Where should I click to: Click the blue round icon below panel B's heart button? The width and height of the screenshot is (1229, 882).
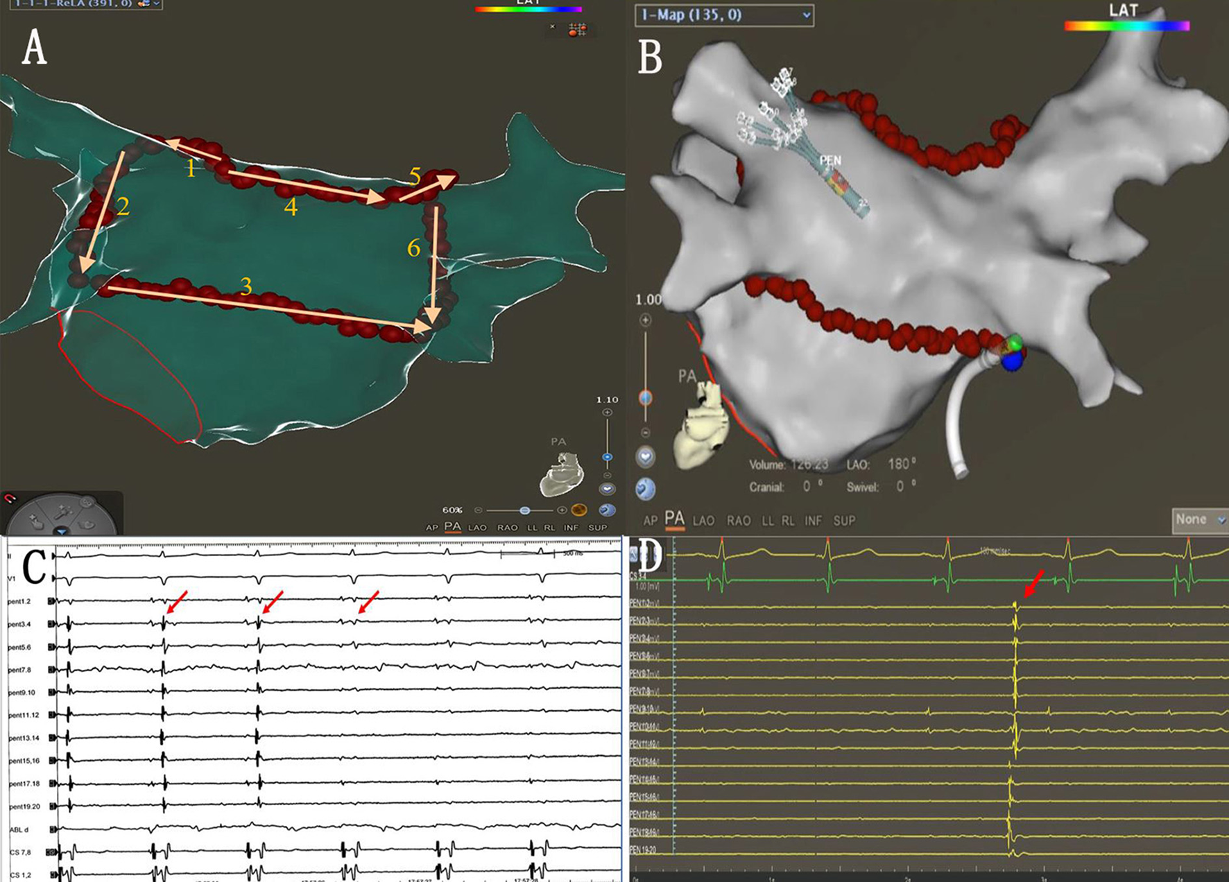(x=646, y=489)
